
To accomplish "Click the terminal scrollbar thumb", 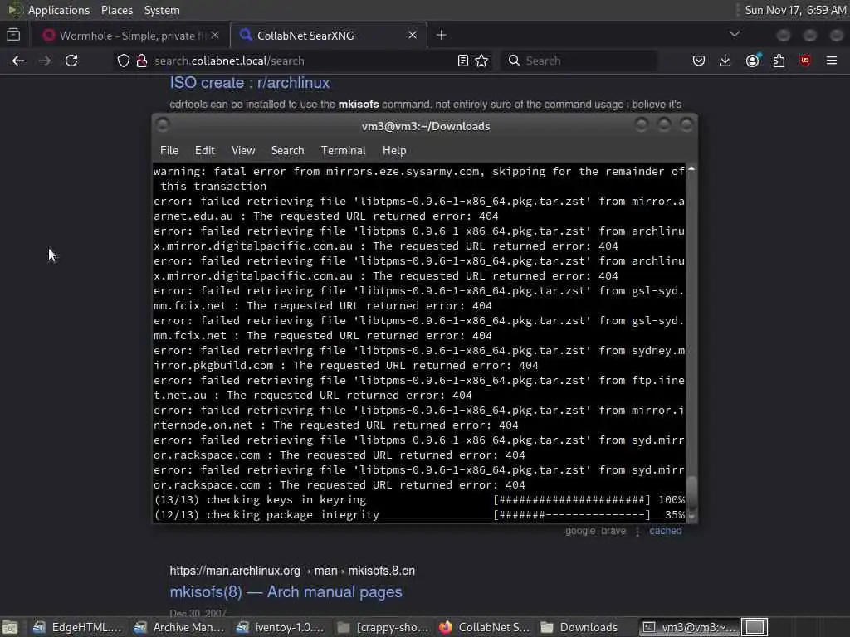I will [x=691, y=493].
